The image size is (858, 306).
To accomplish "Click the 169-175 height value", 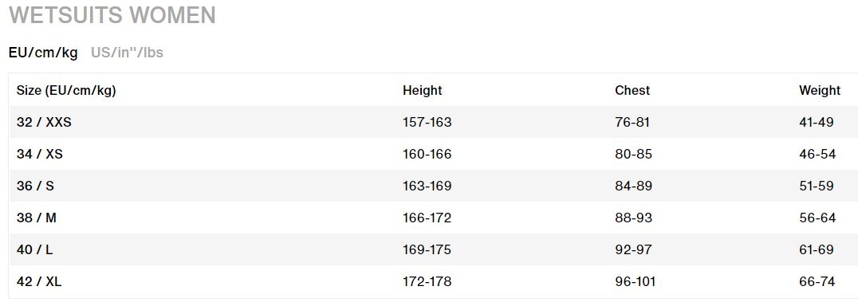I will [x=427, y=249].
